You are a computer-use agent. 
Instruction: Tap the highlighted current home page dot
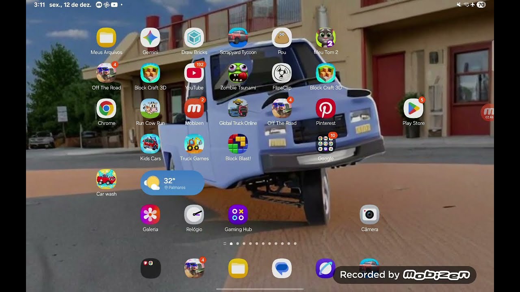click(x=231, y=244)
